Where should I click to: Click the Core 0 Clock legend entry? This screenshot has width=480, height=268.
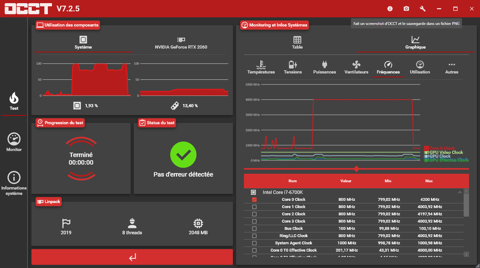(x=439, y=148)
